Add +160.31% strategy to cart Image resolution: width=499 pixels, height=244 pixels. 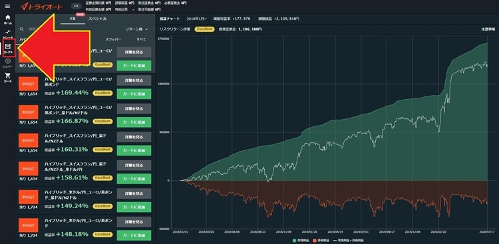pyautogui.click(x=134, y=150)
